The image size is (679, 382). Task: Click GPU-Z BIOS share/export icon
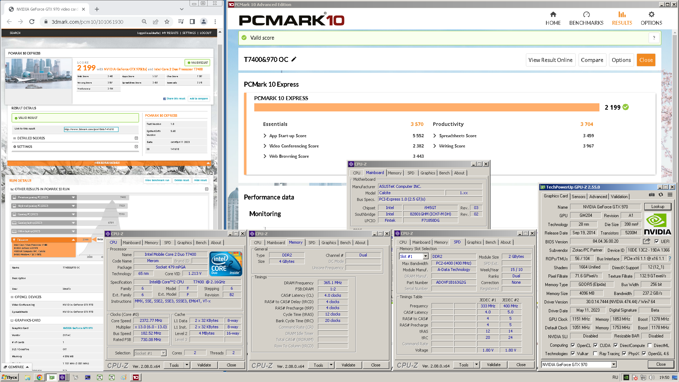[x=646, y=241]
